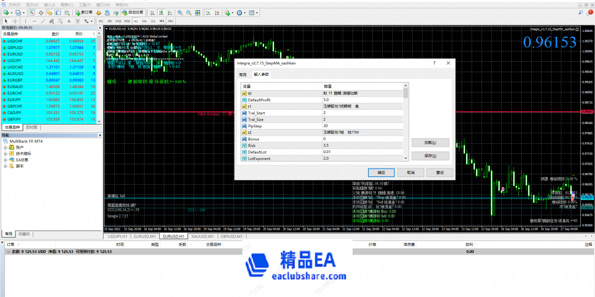The image size is (595, 297).
Task: Toggle chart auto scroll icon
Action: click(208, 13)
